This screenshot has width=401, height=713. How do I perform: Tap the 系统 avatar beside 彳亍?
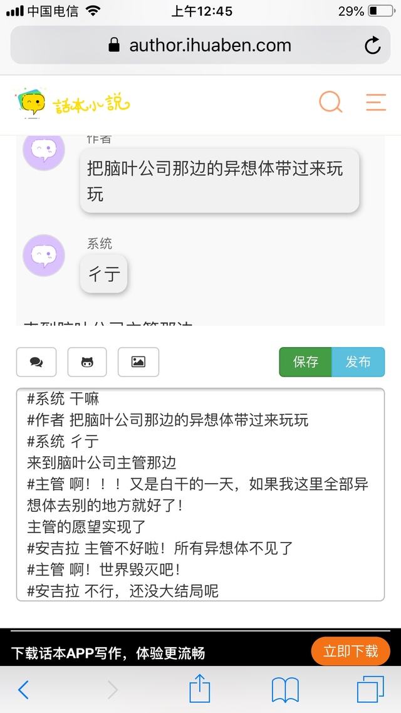[44, 256]
